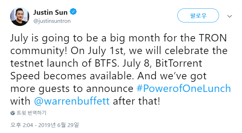Open the tweet timestamp 오후 2:04
Image resolution: width=242 pixels, height=133 pixels.
click(x=22, y=125)
